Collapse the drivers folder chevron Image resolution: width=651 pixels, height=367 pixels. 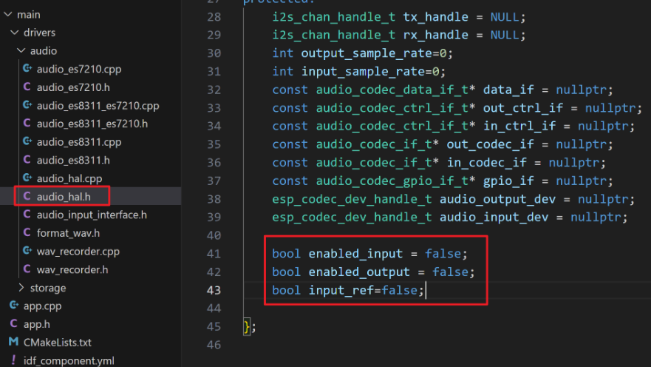point(15,33)
